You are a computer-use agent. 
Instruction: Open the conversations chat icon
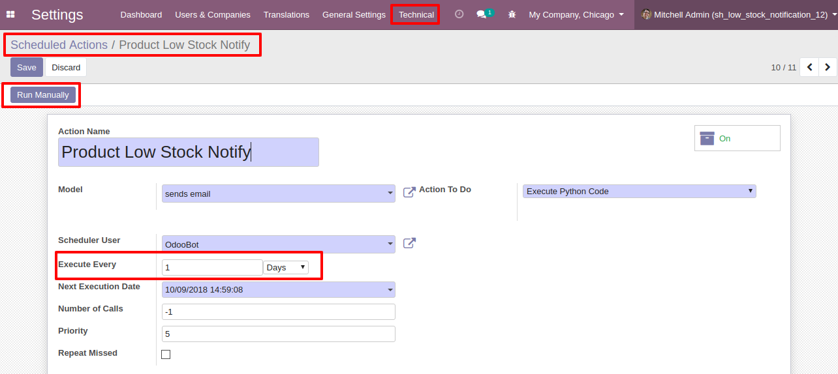(x=482, y=14)
